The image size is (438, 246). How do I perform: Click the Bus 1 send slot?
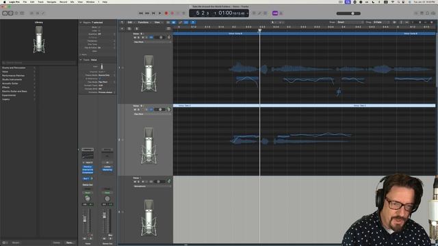86,178
